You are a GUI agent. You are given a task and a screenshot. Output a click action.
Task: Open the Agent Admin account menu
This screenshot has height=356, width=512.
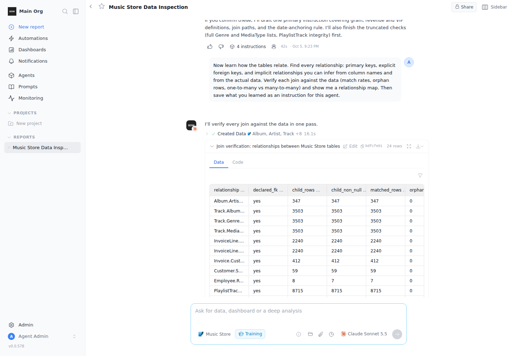point(42,336)
